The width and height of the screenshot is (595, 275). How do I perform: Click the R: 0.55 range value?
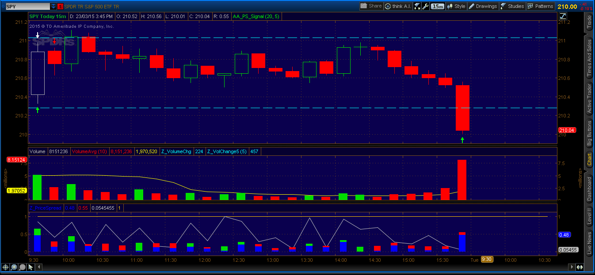(221, 16)
